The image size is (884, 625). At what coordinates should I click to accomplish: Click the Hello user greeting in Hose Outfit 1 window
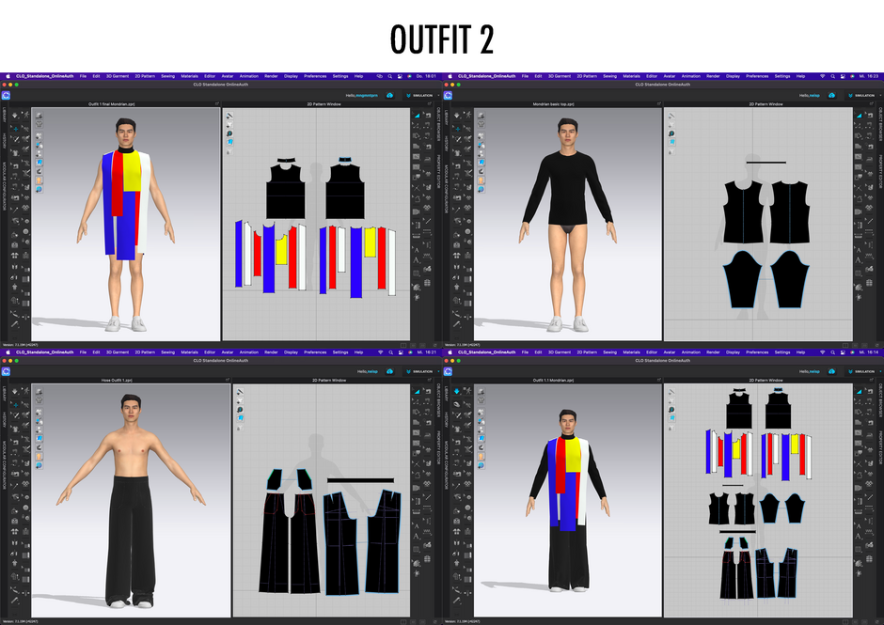click(367, 371)
